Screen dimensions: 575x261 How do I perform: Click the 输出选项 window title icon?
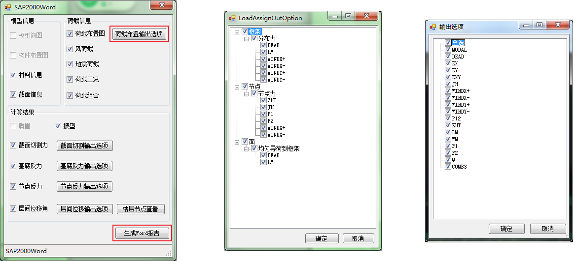pyautogui.click(x=432, y=27)
